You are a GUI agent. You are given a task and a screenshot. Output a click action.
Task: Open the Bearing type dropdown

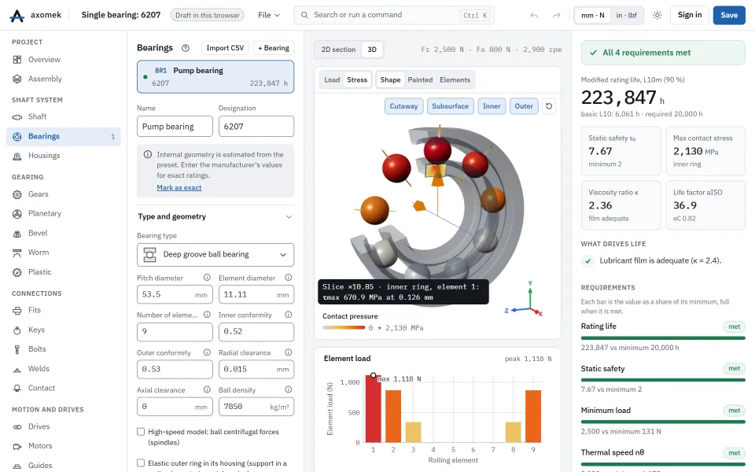(x=215, y=255)
